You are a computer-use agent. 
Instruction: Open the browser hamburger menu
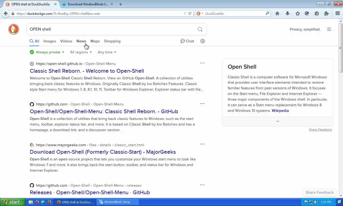click(338, 13)
